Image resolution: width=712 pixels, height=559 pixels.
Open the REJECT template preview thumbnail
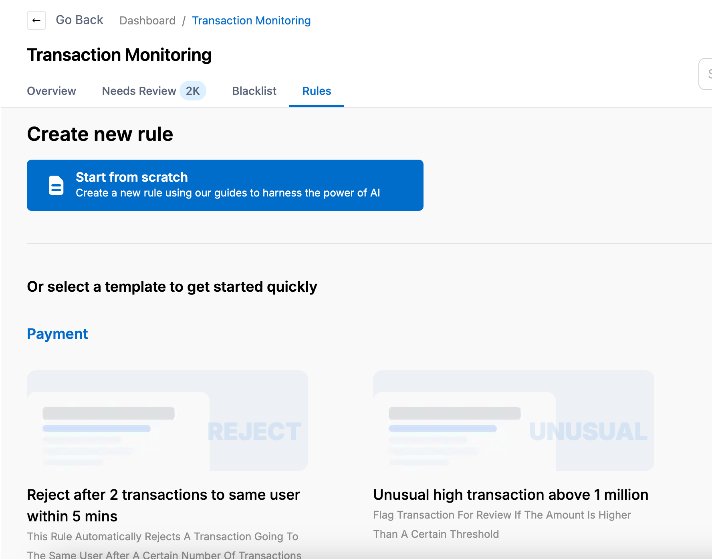pyautogui.click(x=167, y=420)
